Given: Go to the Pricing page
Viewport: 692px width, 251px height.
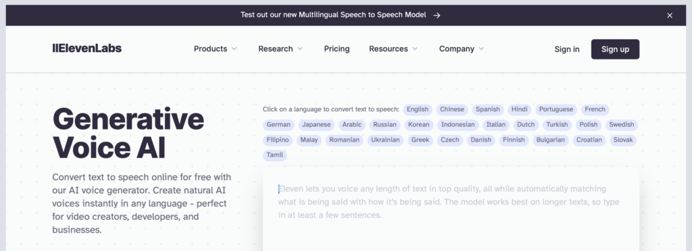Looking at the screenshot, I should pyautogui.click(x=337, y=49).
